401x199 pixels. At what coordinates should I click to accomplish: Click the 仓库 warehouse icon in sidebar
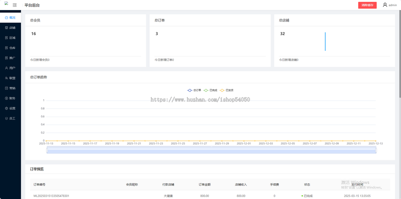coord(7,48)
